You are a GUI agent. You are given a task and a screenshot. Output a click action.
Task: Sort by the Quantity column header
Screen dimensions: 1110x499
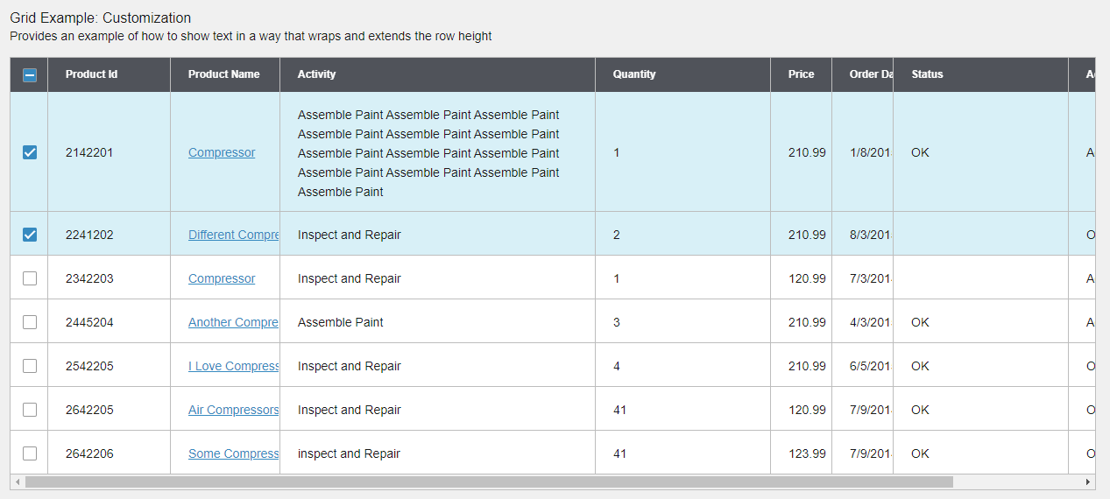coord(634,74)
